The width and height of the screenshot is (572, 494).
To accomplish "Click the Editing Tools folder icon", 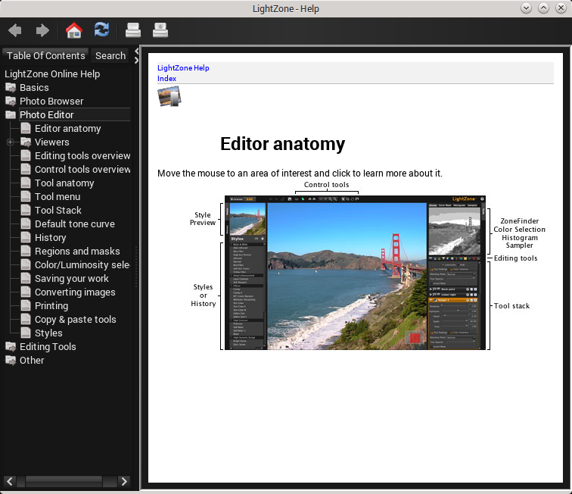I will click(x=11, y=347).
